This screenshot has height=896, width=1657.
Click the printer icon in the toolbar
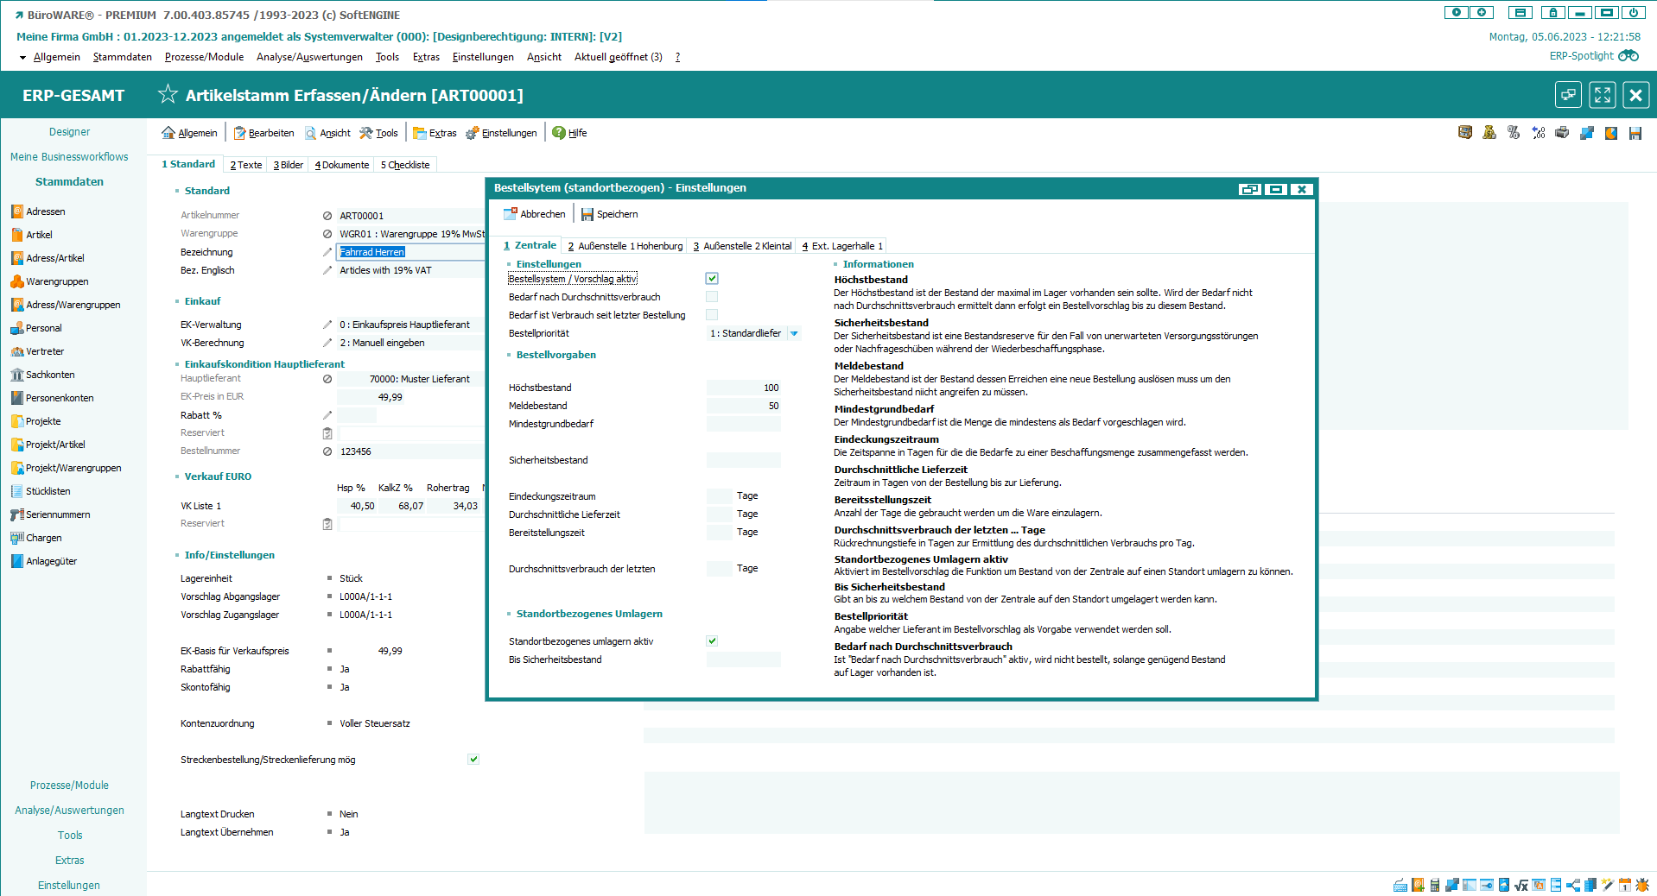(1562, 133)
